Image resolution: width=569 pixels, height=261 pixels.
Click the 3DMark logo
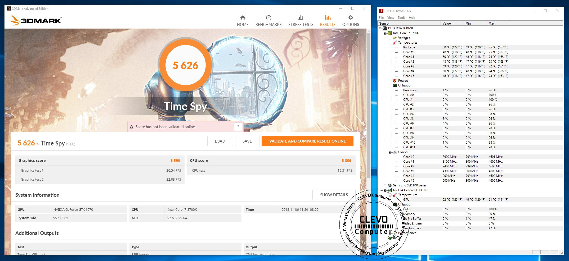[x=35, y=20]
